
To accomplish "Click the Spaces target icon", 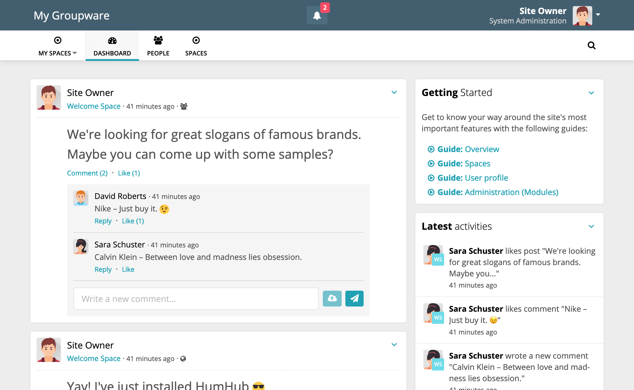I will 196,40.
